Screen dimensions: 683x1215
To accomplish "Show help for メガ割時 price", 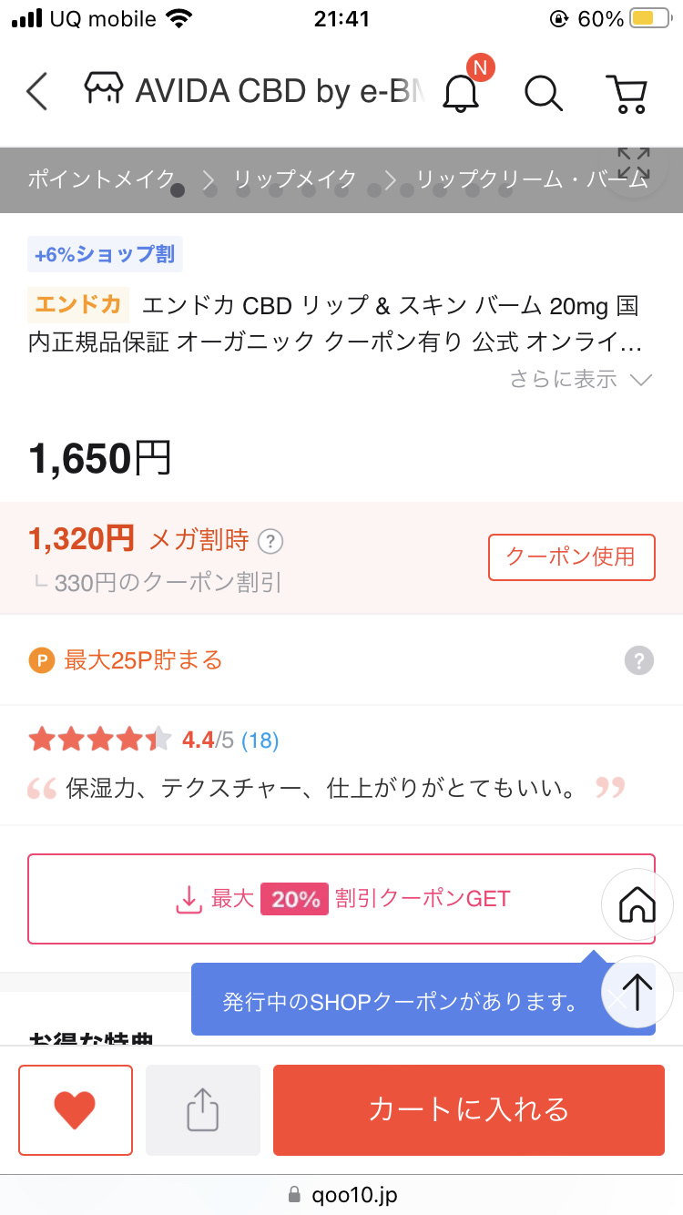I will click(270, 542).
